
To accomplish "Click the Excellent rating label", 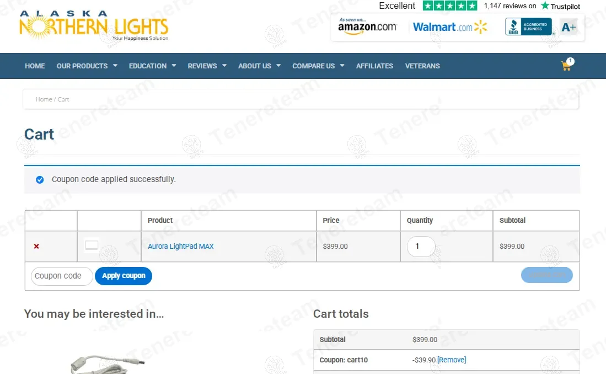I will click(397, 6).
